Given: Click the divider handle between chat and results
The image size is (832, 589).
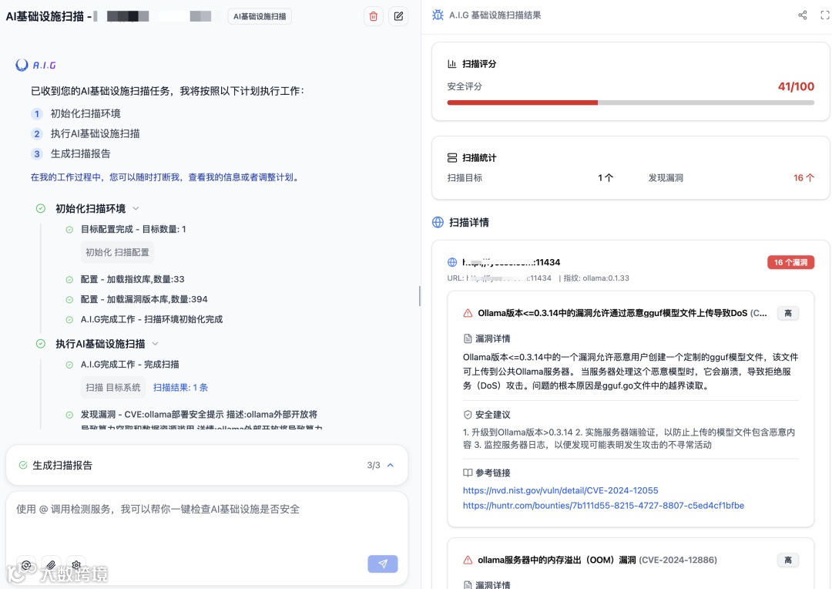Looking at the screenshot, I should click(x=419, y=296).
